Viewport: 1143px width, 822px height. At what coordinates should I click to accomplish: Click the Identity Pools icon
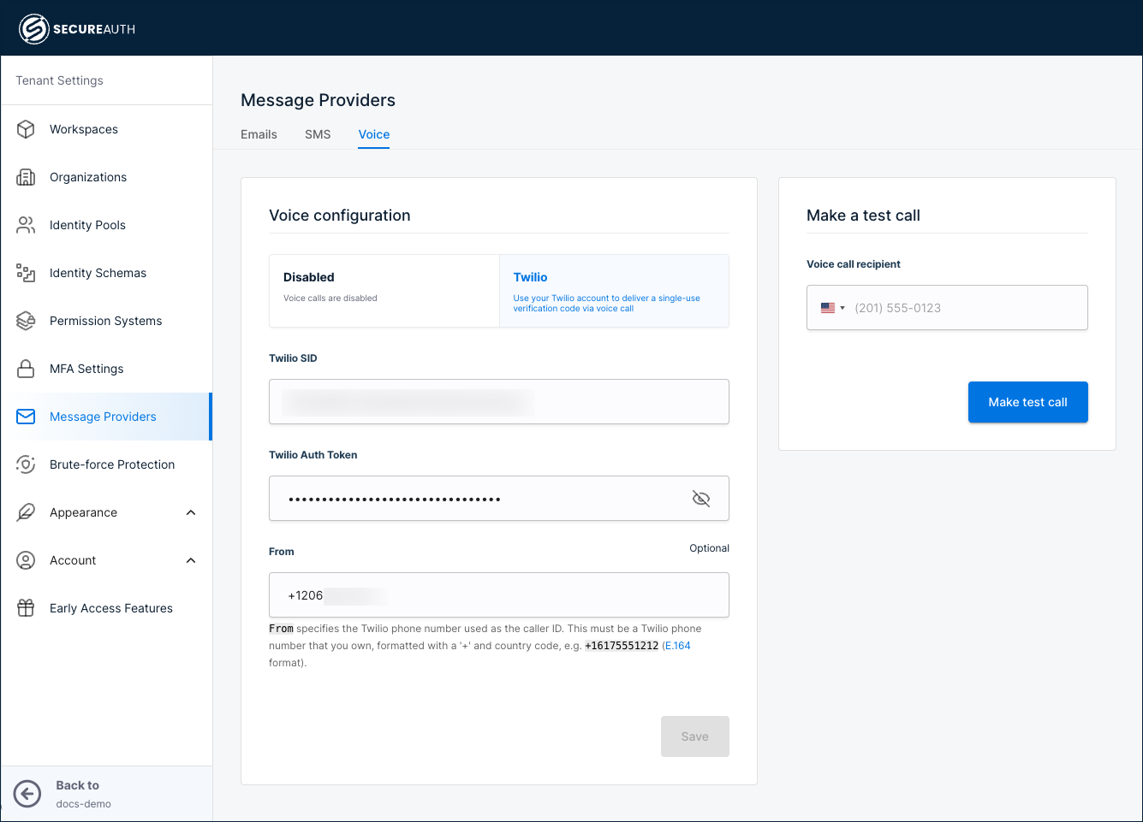coord(26,225)
